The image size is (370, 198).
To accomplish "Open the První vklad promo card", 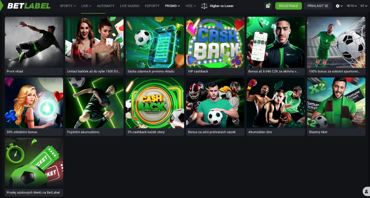I will coord(34,46).
